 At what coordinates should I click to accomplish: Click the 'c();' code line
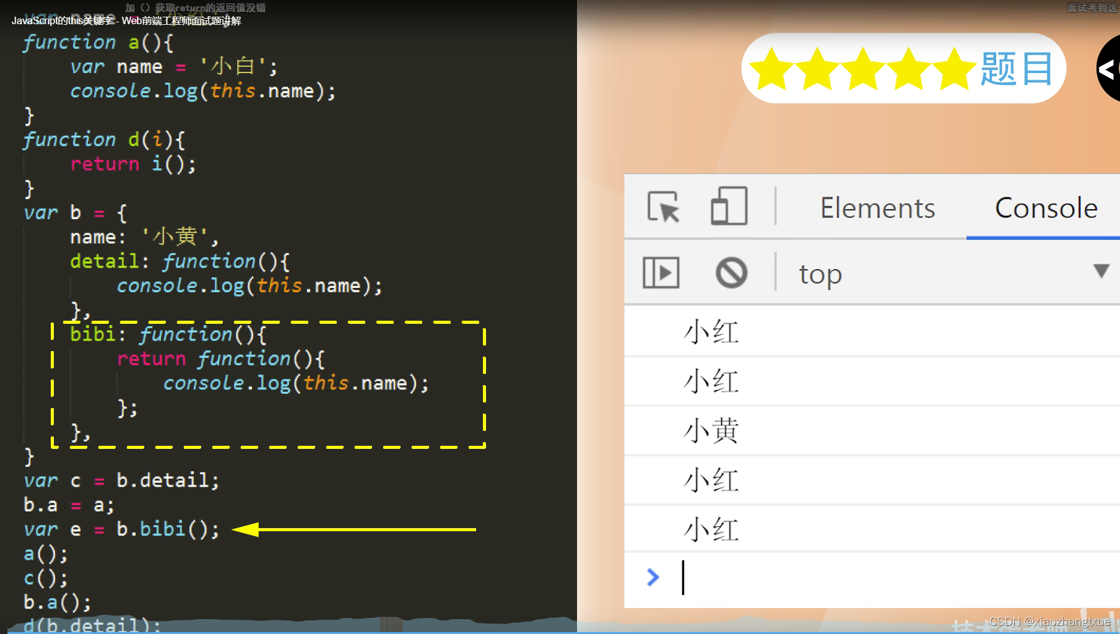click(45, 578)
